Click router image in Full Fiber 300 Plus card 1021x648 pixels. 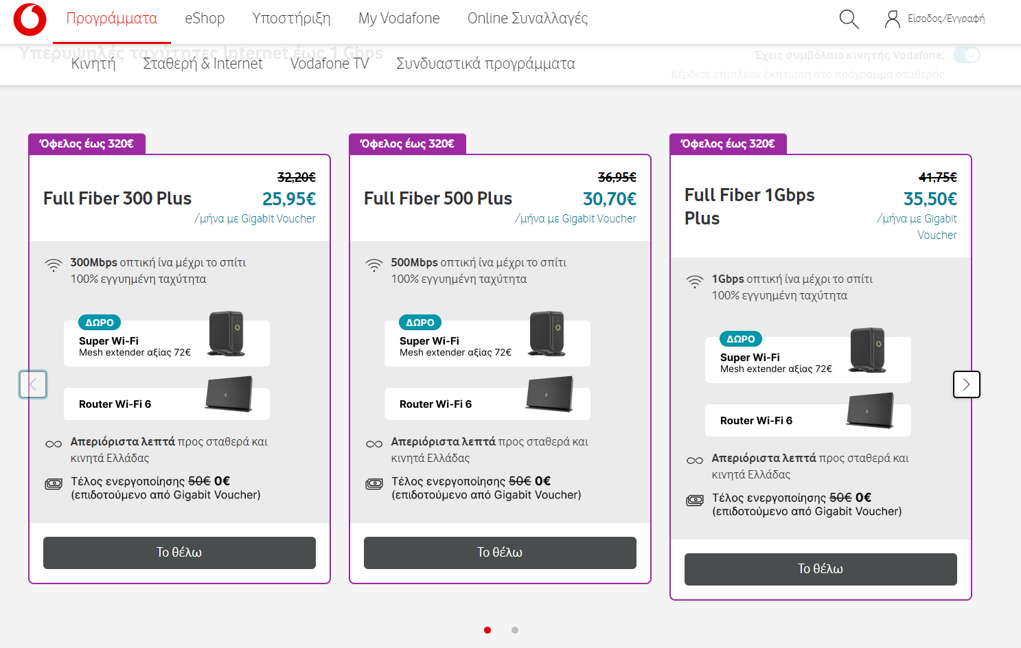(229, 394)
